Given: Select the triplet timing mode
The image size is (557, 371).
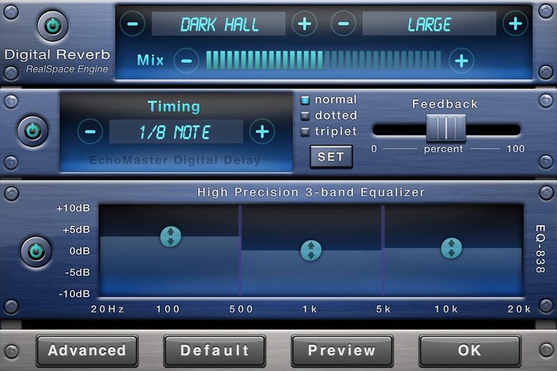Looking at the screenshot, I should (x=328, y=131).
